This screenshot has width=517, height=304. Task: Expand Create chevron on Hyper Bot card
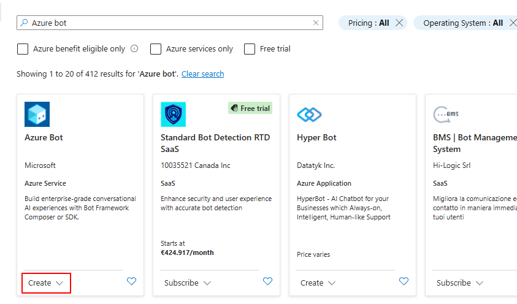coord(332,283)
